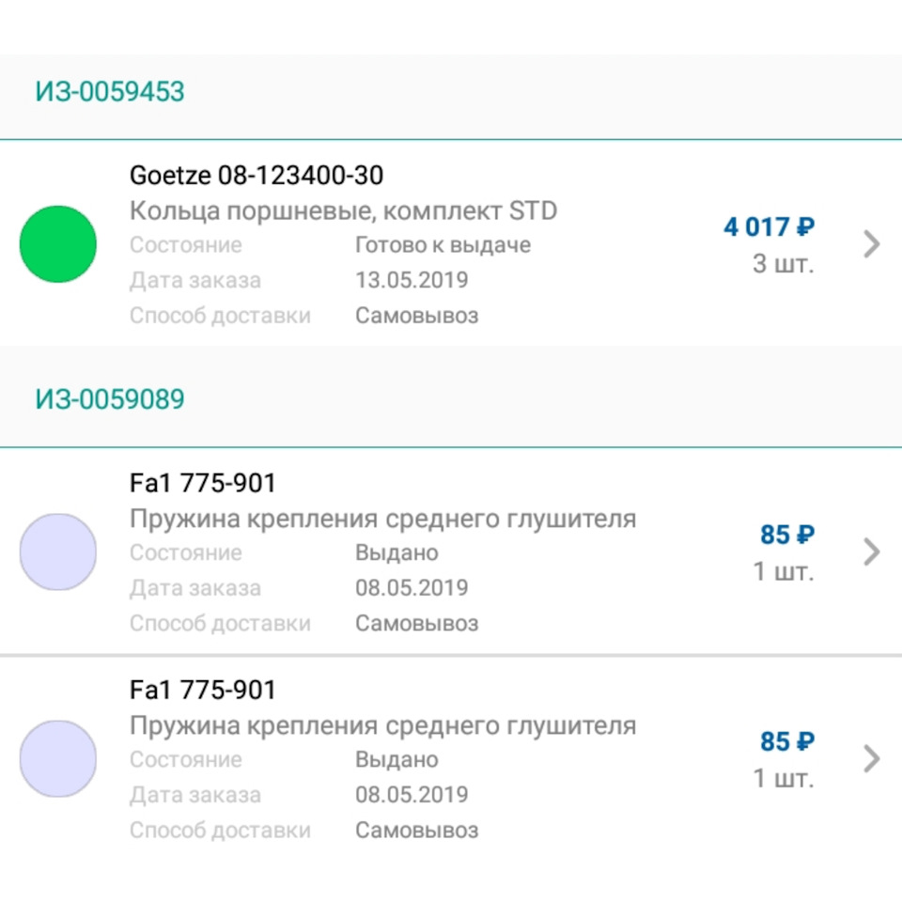Click 'Самовывоз' delivery method in Goetze item
The image size is (902, 902).
[417, 316]
